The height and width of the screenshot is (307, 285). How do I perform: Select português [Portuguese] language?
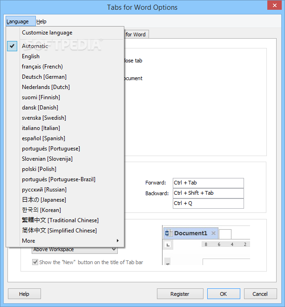click(x=65, y=149)
